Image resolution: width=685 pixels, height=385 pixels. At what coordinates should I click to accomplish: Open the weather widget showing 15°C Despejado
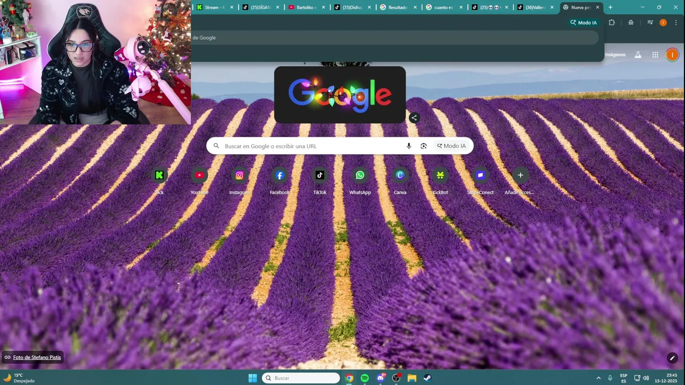pyautogui.click(x=19, y=378)
